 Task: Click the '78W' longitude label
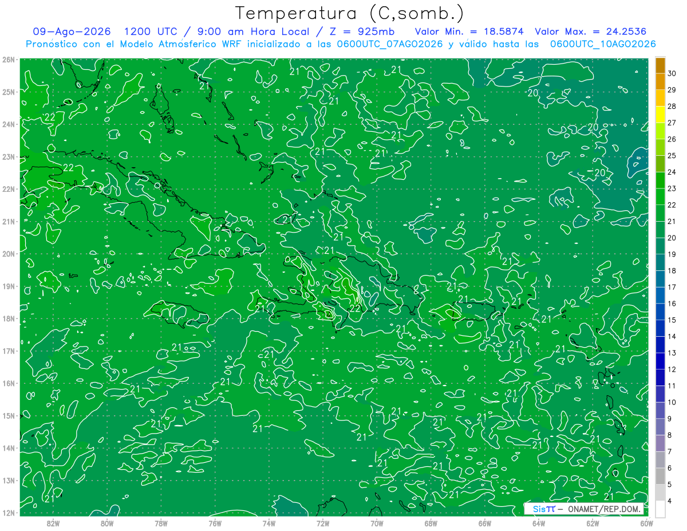point(161,523)
